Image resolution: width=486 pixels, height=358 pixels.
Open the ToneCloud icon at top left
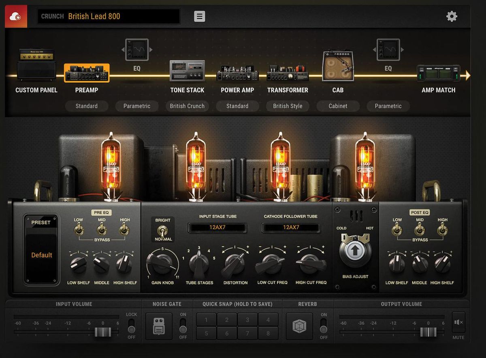coord(16,16)
